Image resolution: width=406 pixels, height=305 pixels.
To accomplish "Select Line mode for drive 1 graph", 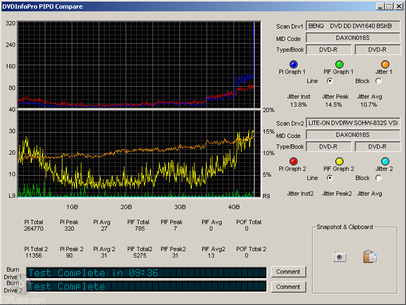I will click(x=330, y=81).
